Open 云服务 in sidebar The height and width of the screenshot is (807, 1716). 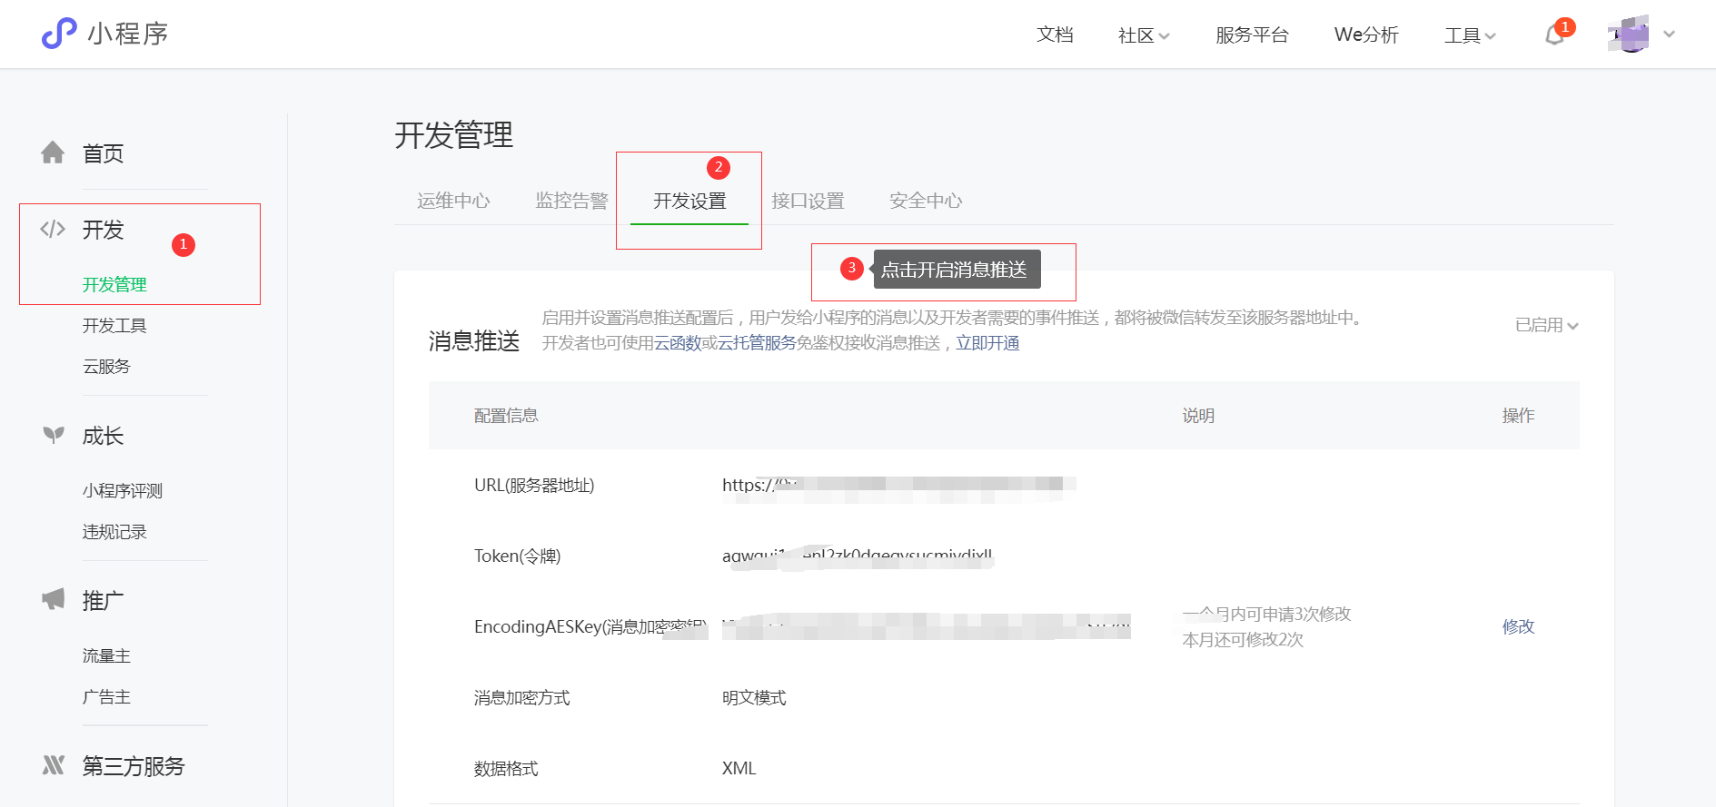(106, 367)
